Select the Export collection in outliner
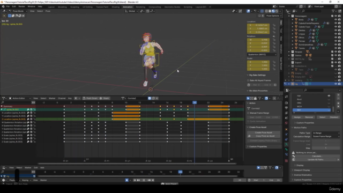 (x=298, y=63)
